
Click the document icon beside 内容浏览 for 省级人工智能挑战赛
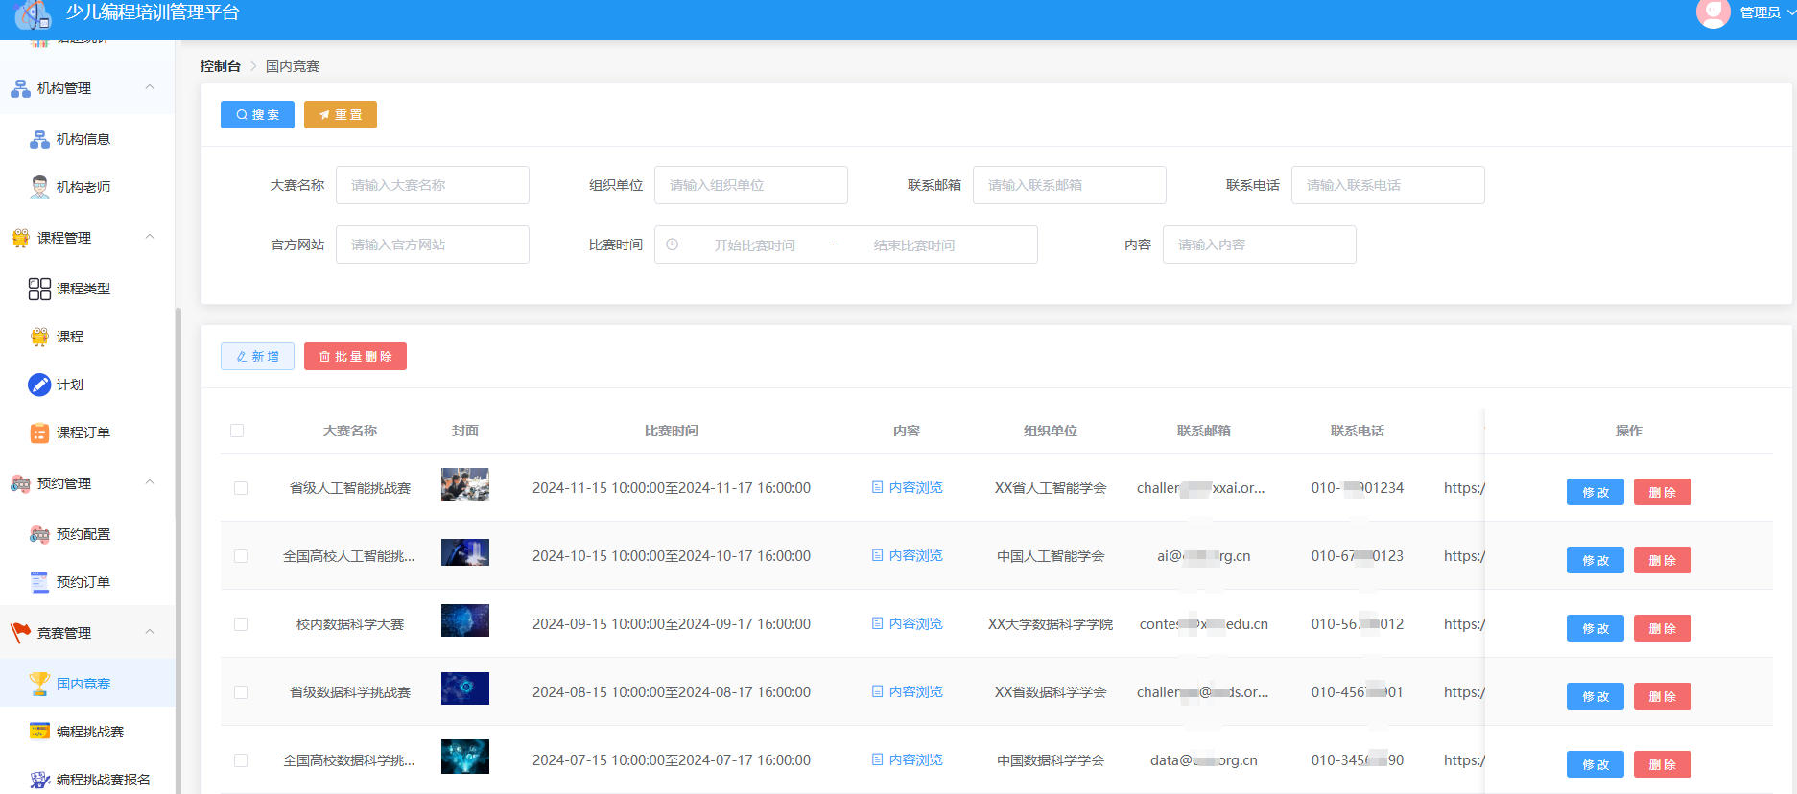(877, 487)
